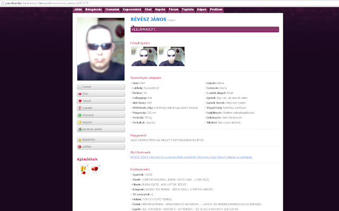Click the Testalkat: Sportos row
Image resolution: width=339 pixels, height=211 pixels.
coord(143,123)
